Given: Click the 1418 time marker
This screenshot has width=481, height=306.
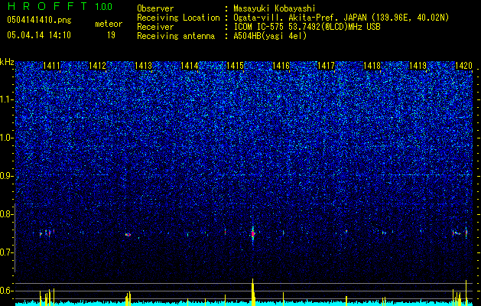Looking at the screenshot, I should [x=372, y=66].
